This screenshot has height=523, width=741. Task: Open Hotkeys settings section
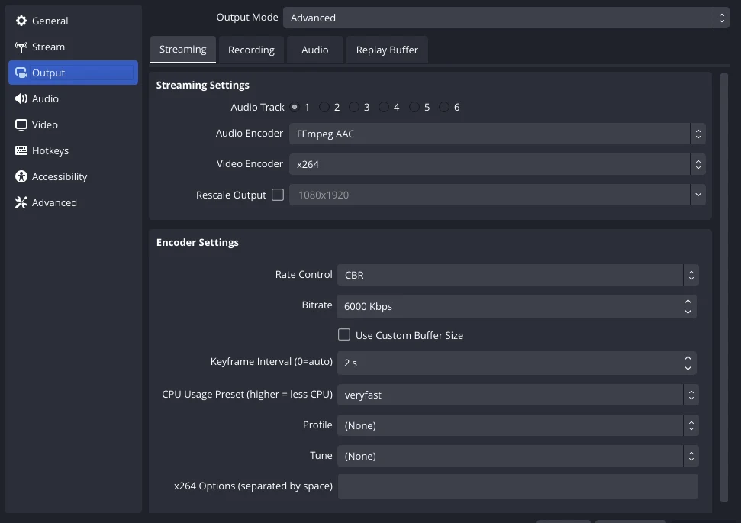pyautogui.click(x=73, y=150)
